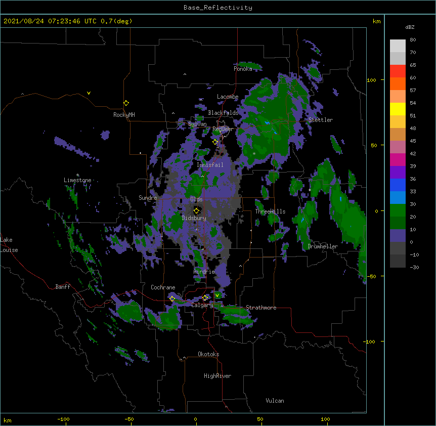Click the HighRiver city label

(217, 376)
